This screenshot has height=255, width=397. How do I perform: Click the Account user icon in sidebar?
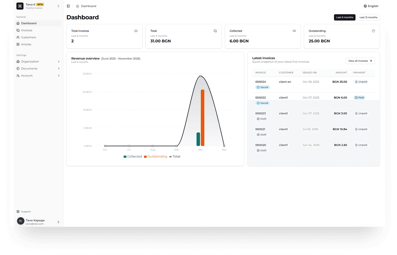18,76
